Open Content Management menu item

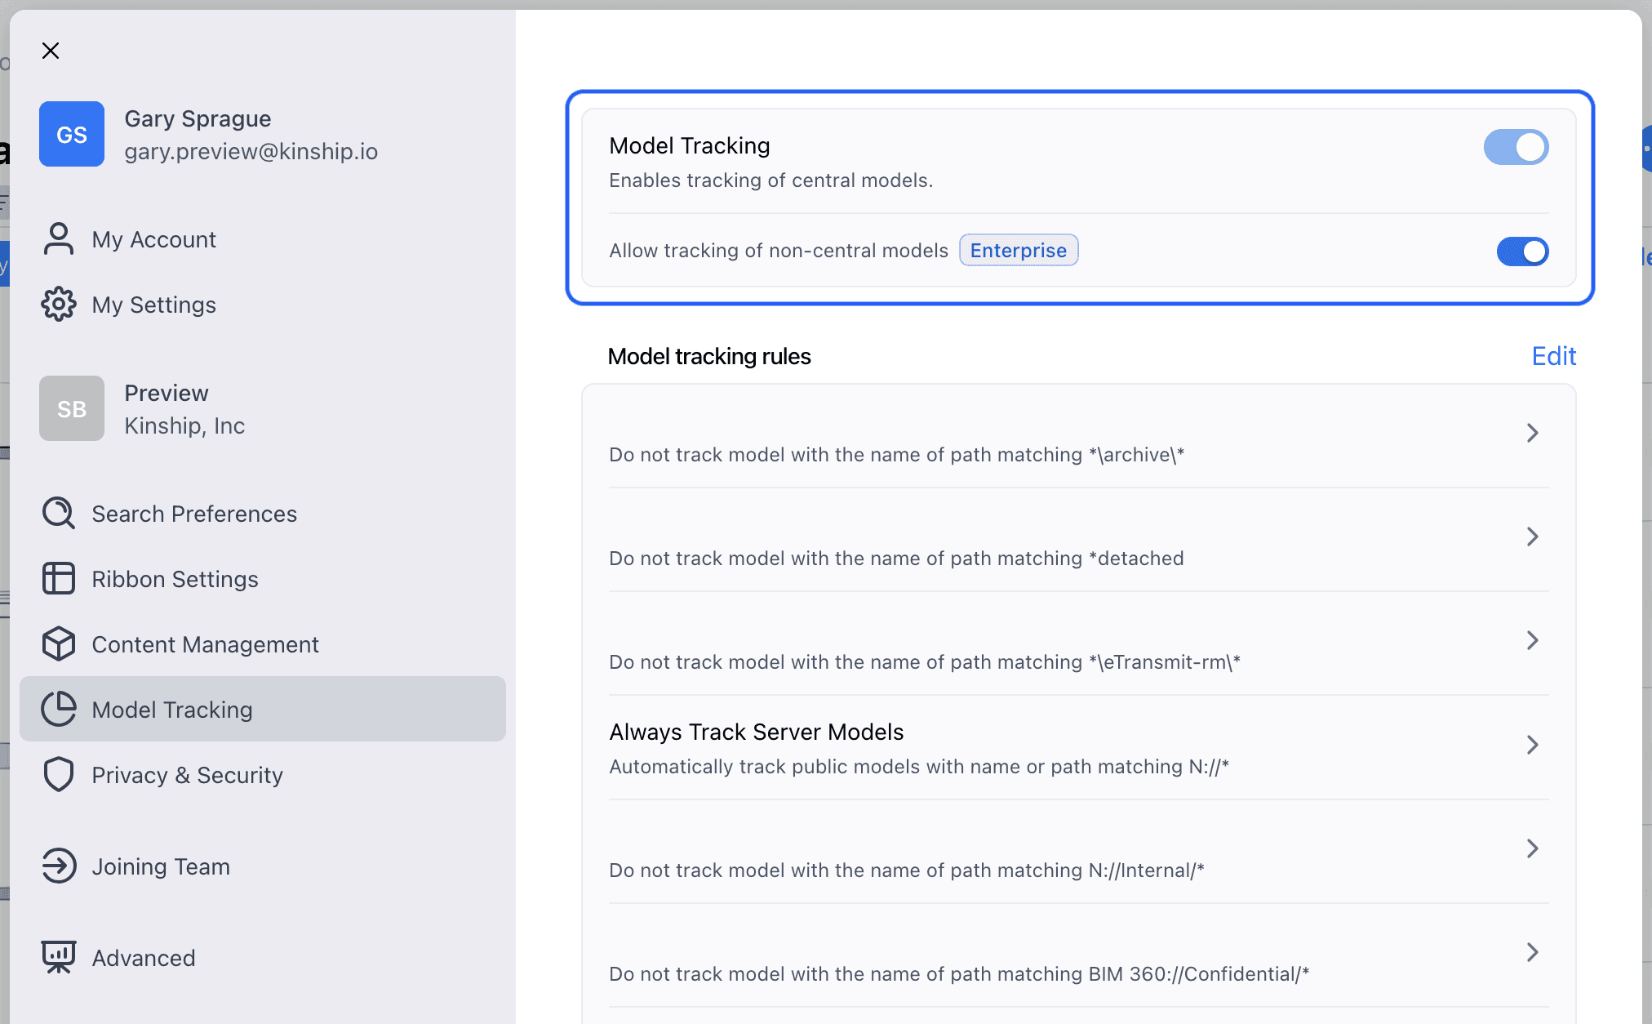point(205,644)
